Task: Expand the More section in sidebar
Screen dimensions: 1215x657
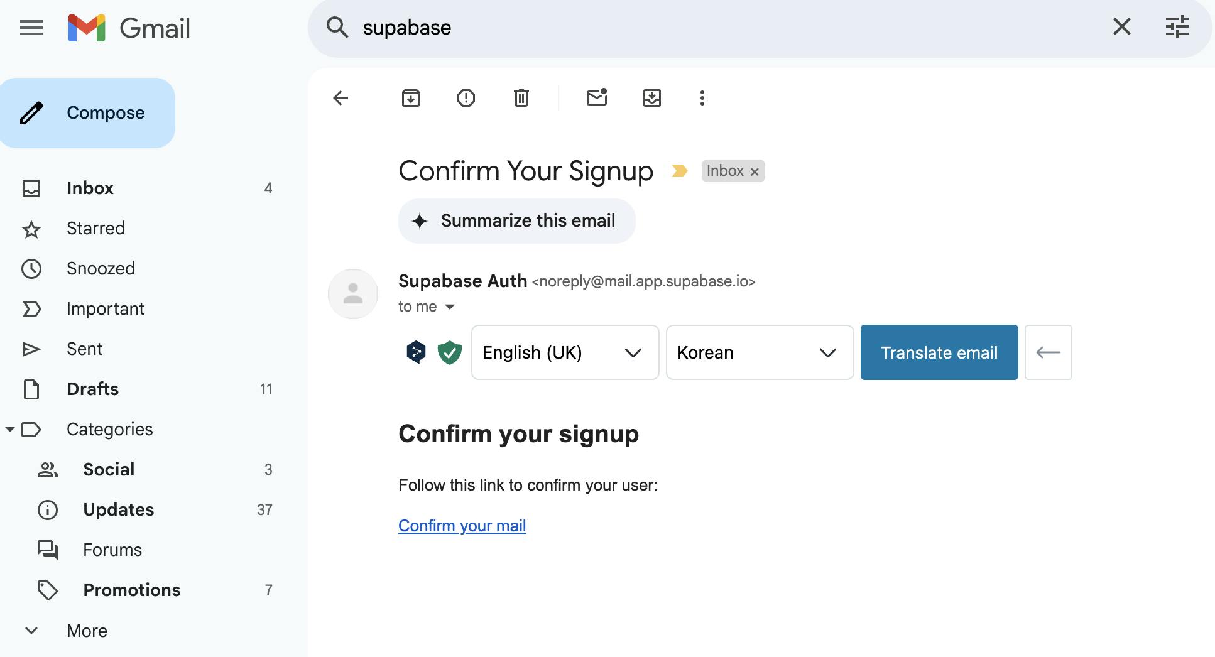Action: click(x=87, y=631)
